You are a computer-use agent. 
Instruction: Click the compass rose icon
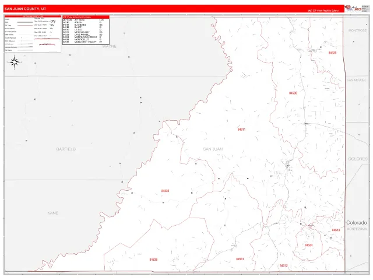click(15, 62)
